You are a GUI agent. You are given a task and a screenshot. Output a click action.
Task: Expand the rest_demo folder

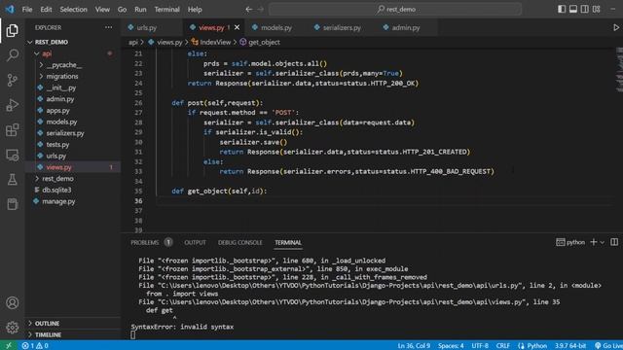point(73,179)
